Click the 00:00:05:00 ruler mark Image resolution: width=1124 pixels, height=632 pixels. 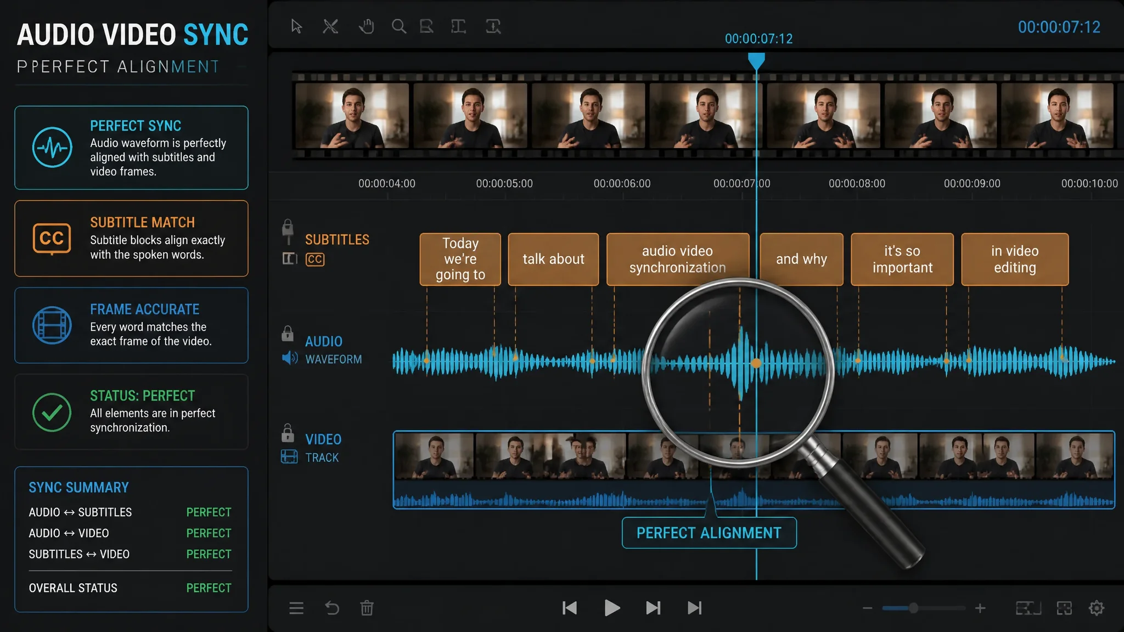pos(504,184)
